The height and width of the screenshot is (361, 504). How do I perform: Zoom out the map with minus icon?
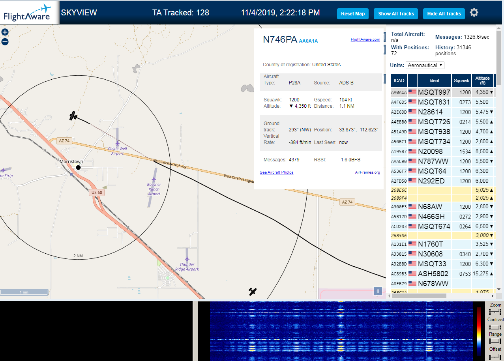5,41
